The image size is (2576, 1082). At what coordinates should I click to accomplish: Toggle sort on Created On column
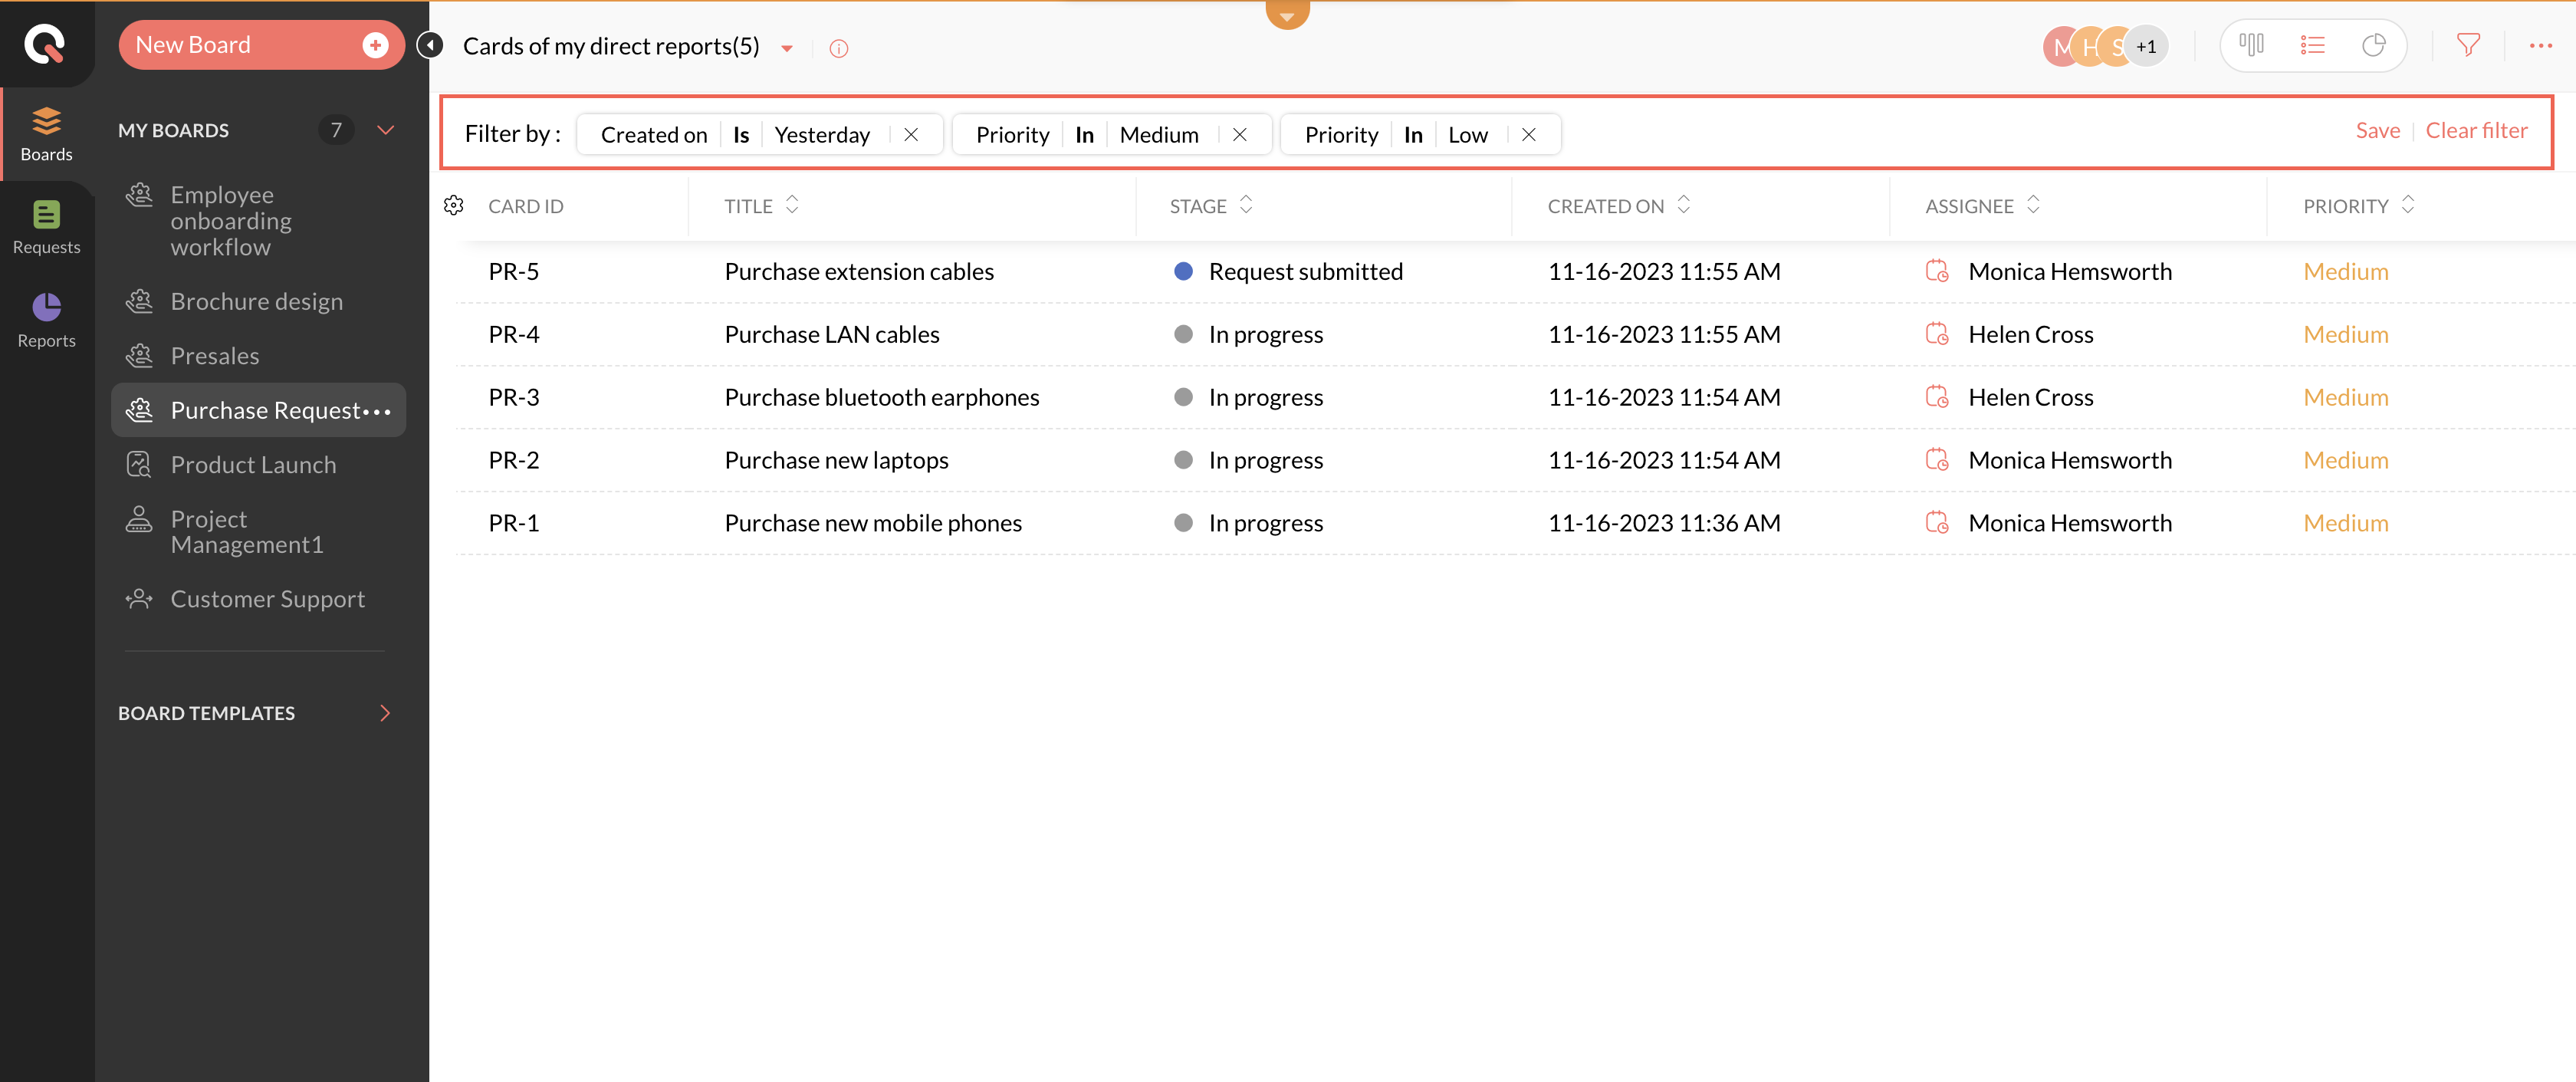1683,205
